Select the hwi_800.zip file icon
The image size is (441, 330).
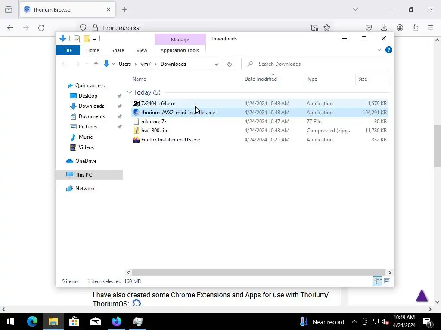point(136,131)
